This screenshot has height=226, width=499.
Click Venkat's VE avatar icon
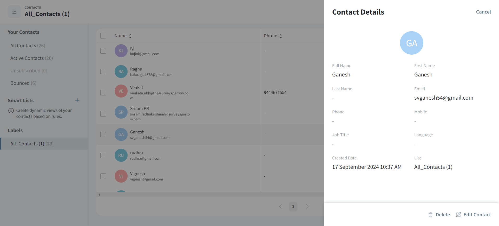[x=121, y=91]
